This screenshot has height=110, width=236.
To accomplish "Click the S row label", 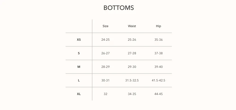I will (79, 53).
